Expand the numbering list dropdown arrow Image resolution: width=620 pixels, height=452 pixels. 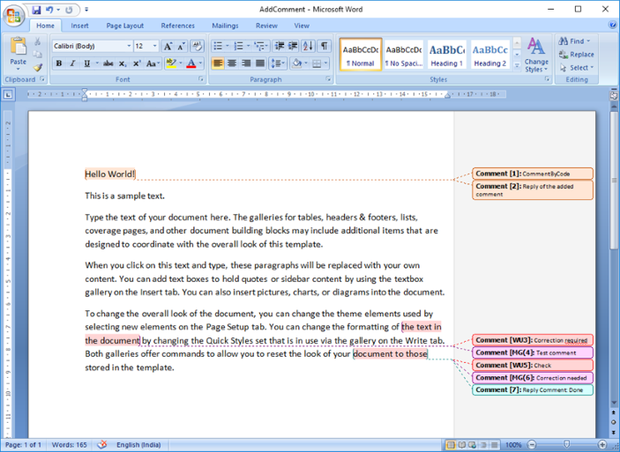point(249,46)
